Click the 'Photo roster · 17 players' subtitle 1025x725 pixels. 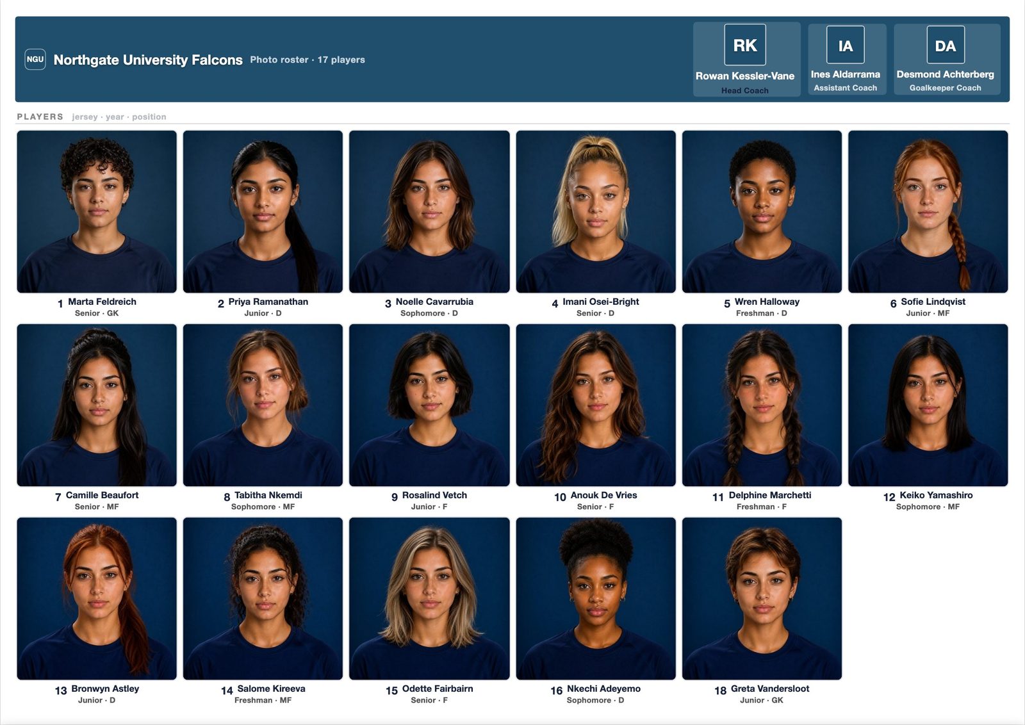307,60
